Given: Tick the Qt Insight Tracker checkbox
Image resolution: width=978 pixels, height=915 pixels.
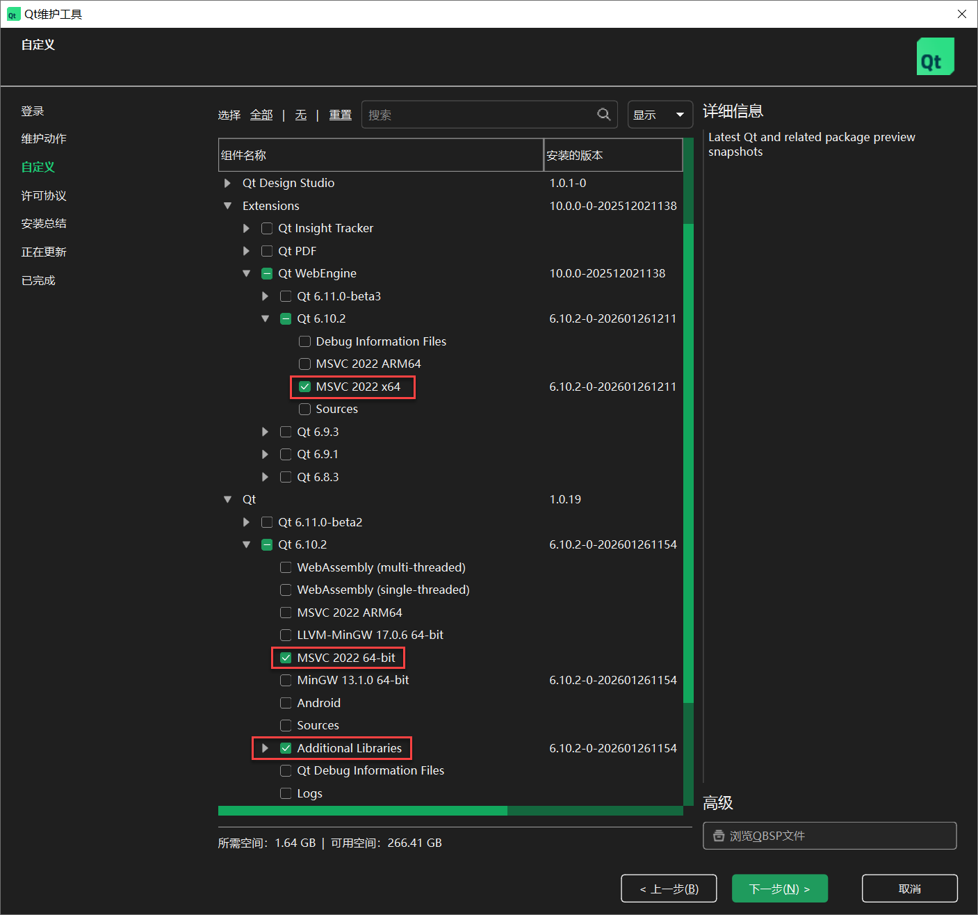Looking at the screenshot, I should [267, 228].
